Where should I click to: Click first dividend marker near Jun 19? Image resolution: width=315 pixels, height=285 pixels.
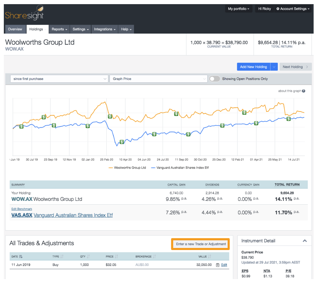click(x=21, y=126)
